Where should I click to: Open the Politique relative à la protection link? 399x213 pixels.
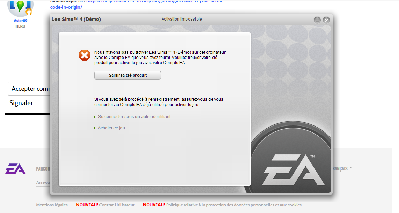point(234,205)
